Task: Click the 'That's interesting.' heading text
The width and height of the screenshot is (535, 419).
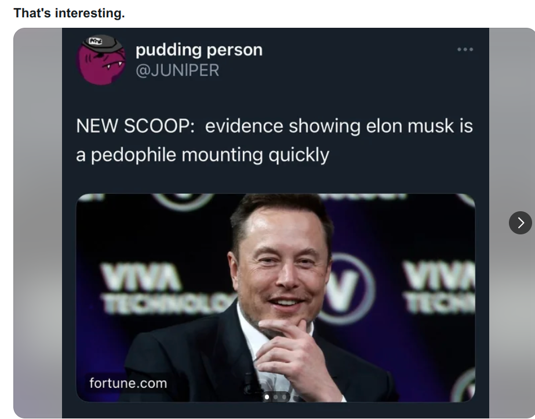Action: (x=69, y=13)
